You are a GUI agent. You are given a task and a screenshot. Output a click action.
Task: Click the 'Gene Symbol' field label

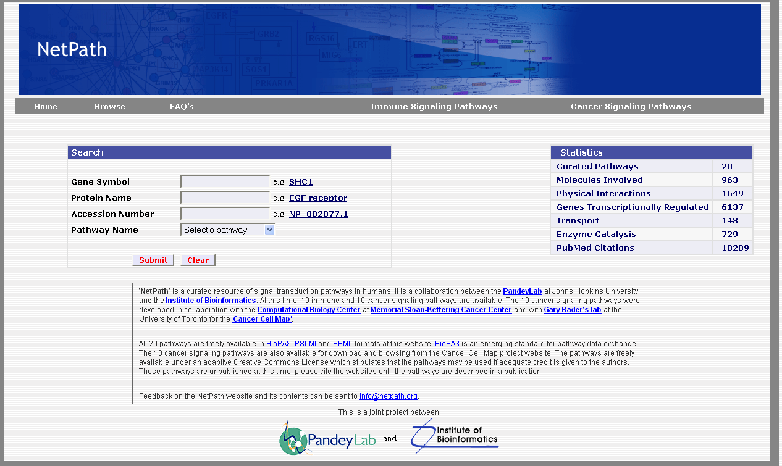(101, 182)
